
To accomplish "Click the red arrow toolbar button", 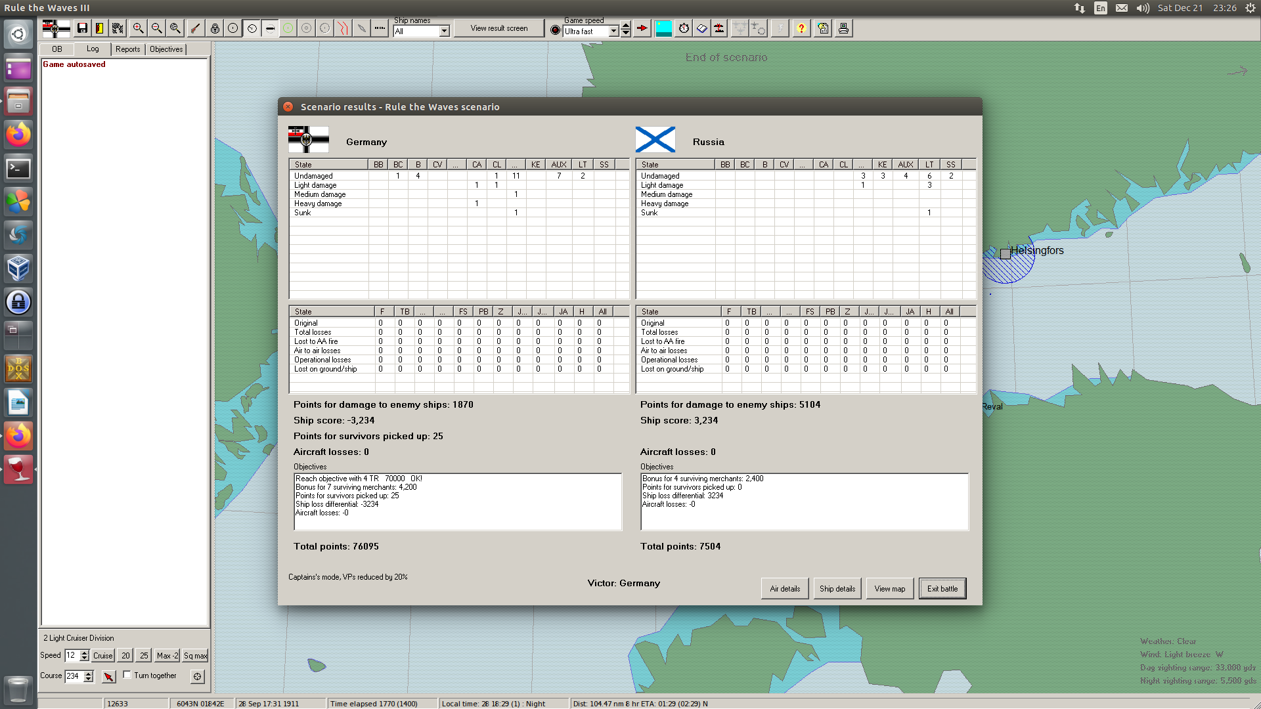I will [x=642, y=28].
